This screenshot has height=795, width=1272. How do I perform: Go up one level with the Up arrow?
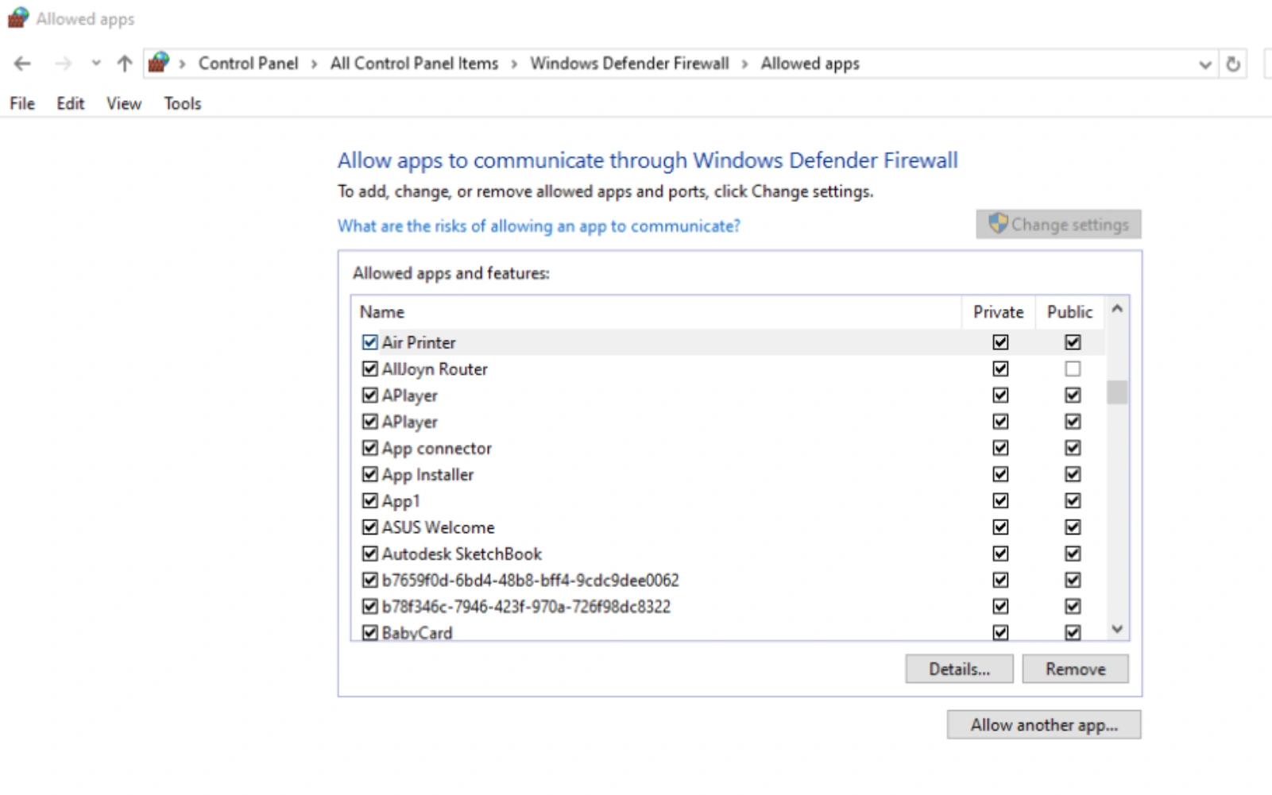pos(125,64)
